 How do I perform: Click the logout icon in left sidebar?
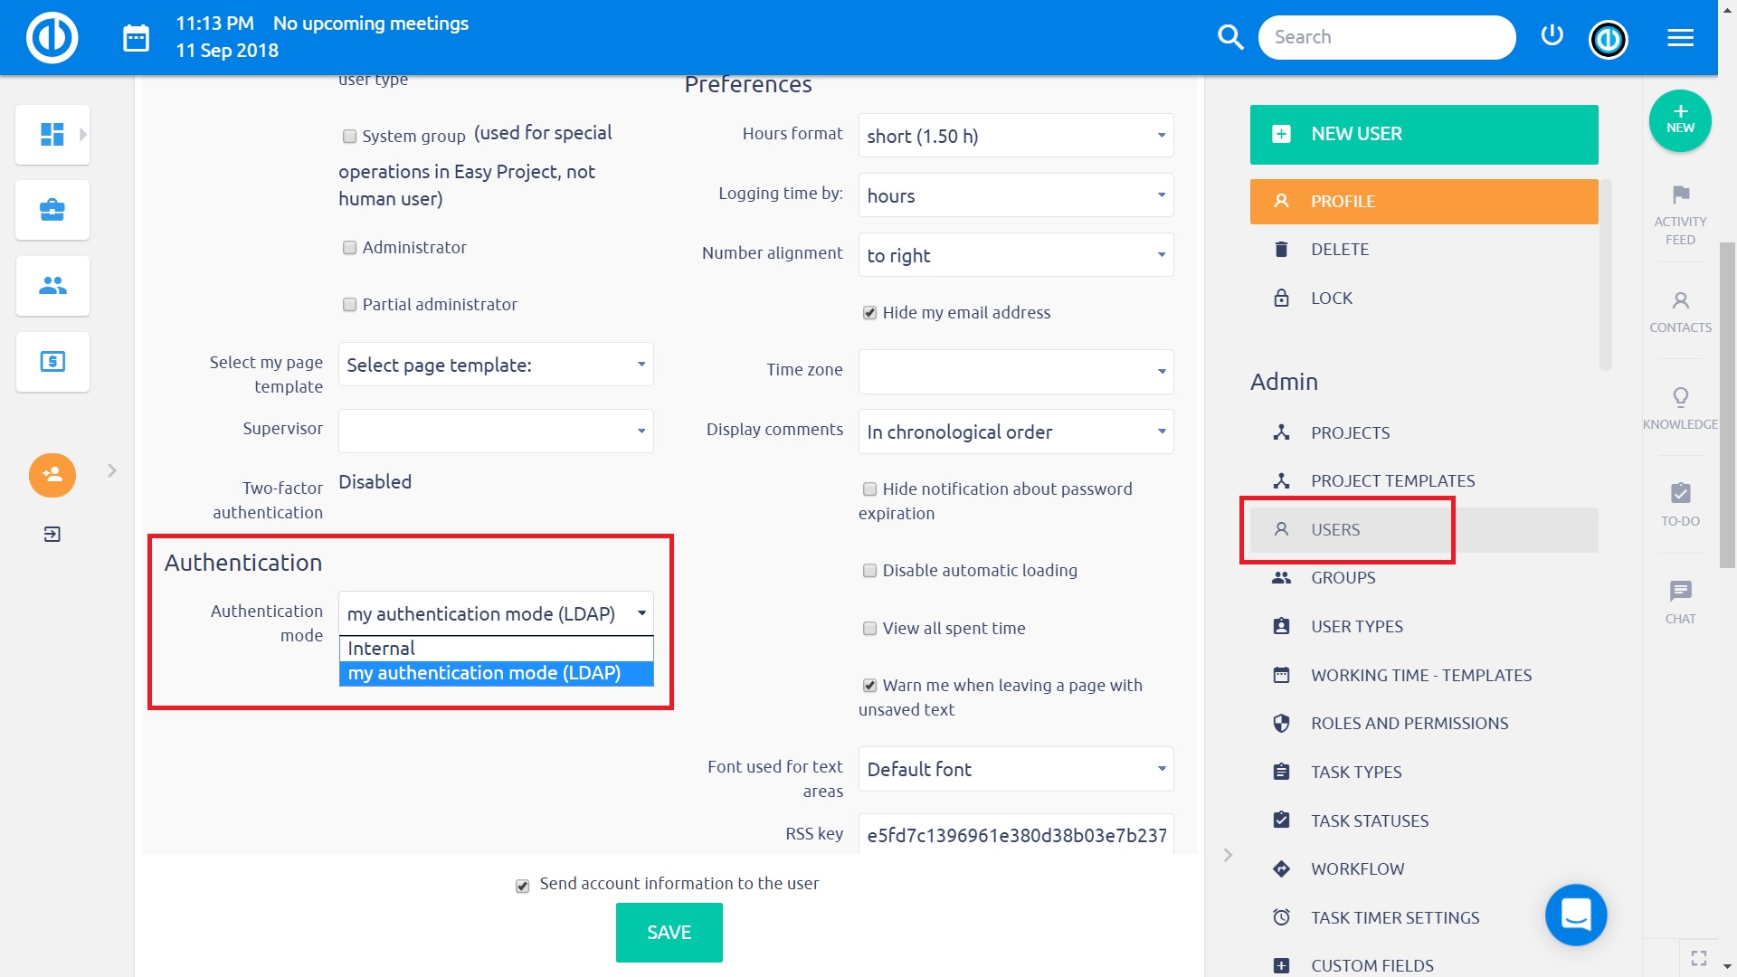pos(52,534)
